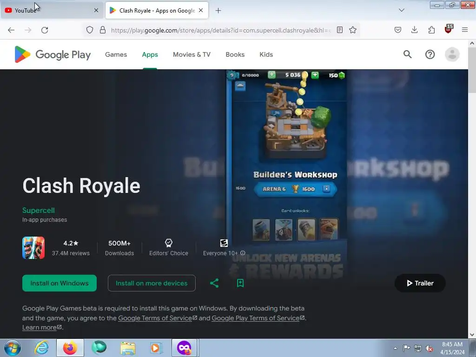Click the Everyone 10+ rating label

tap(220, 253)
